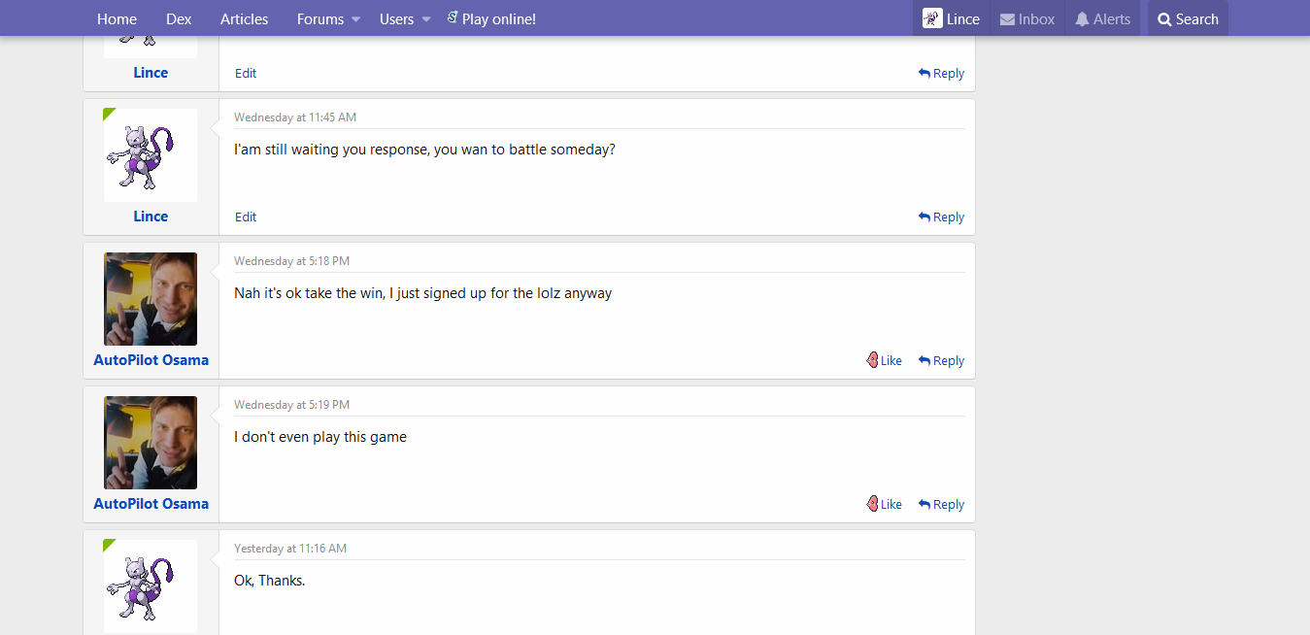Expand the Forums dropdown arrow
This screenshot has height=635, width=1310.
point(356,19)
